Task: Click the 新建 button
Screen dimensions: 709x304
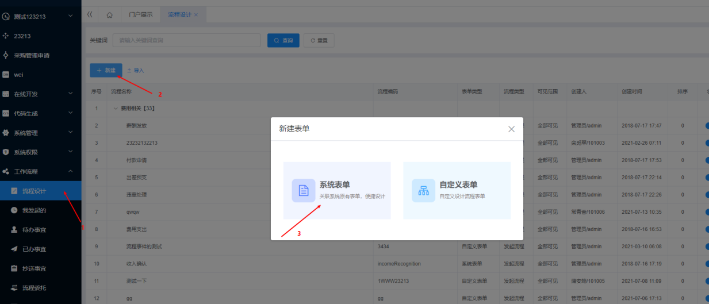Action: pyautogui.click(x=106, y=70)
